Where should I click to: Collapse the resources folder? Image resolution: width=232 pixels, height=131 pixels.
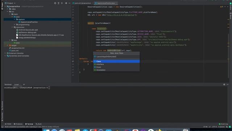[x=12, y=27]
